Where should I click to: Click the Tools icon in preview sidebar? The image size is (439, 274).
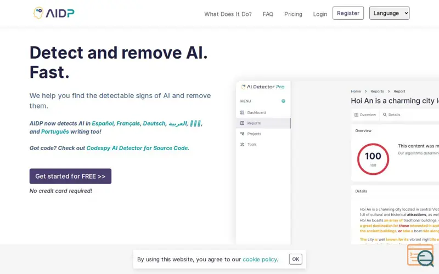[242, 144]
